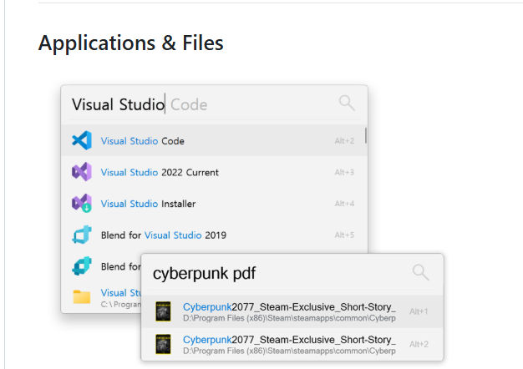523x369 pixels.
Task: Click the Blend for Visual Studio 2019 icon
Action: point(82,235)
